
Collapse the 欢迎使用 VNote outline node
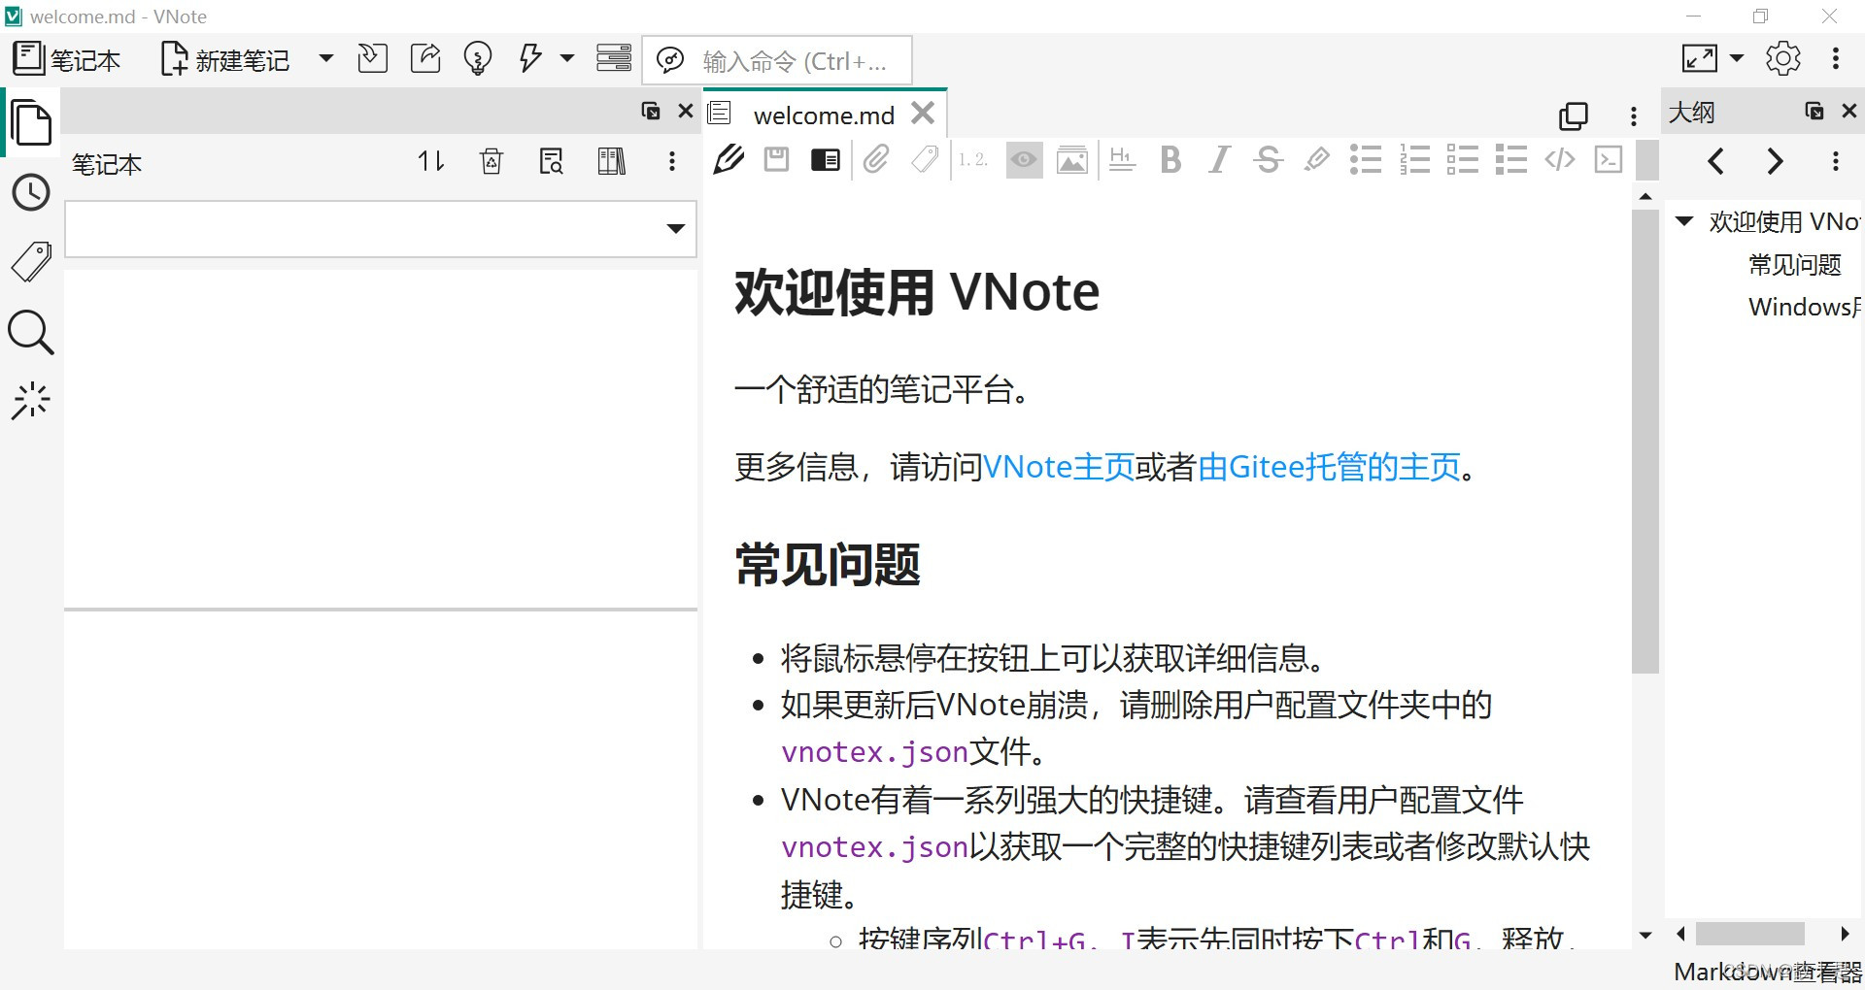coord(1685,221)
